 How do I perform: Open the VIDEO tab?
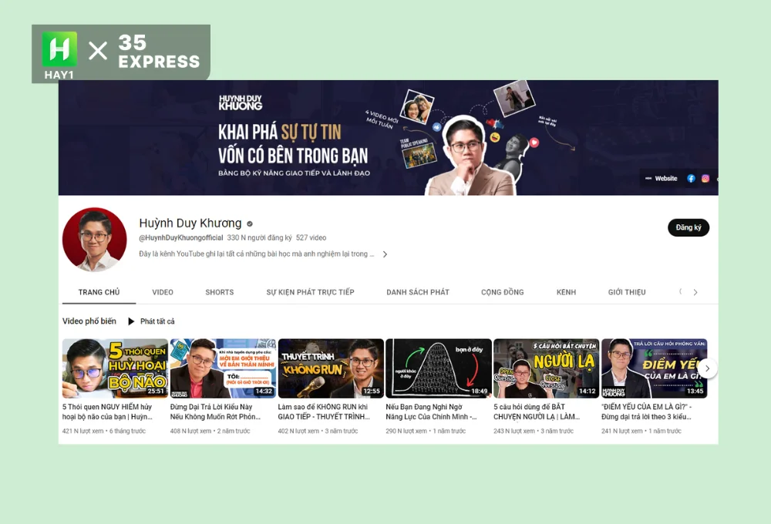[163, 292]
